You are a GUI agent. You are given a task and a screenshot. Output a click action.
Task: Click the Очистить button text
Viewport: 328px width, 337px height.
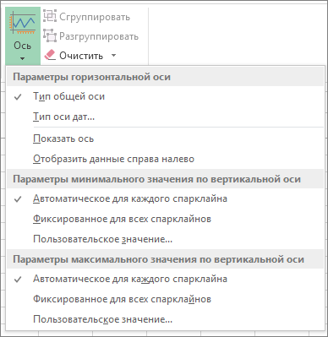pos(81,56)
